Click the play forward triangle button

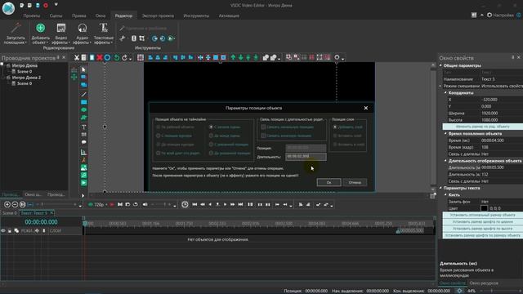point(226,204)
